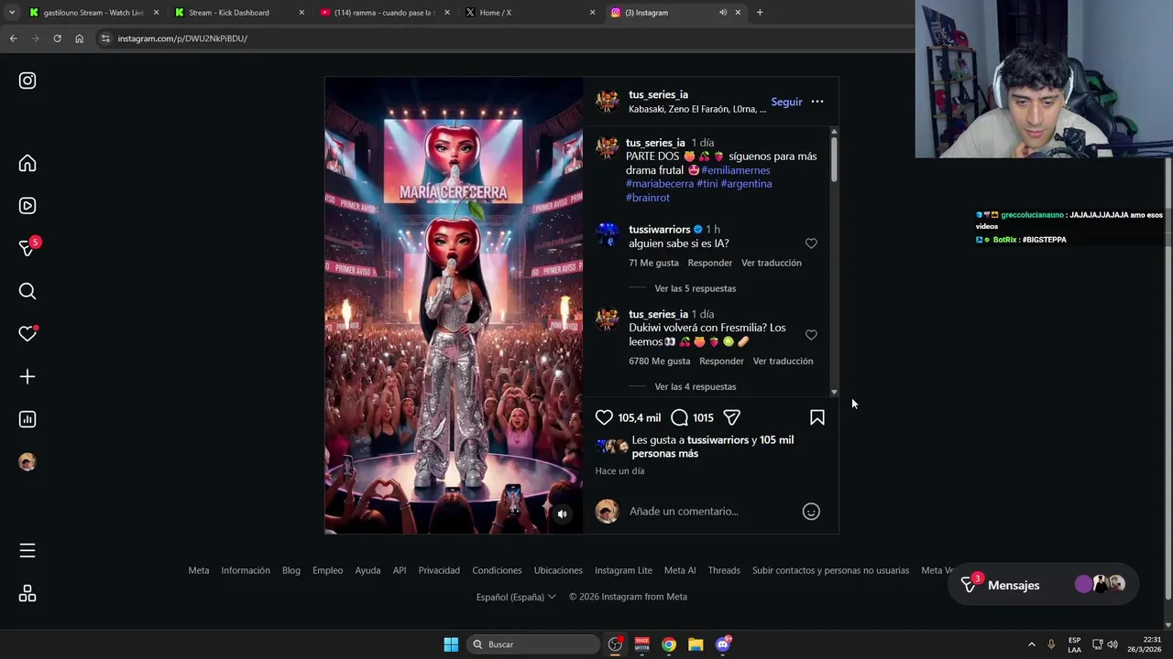1173x659 pixels.
Task: Open the #mariabecerra hashtag
Action: 660,184
